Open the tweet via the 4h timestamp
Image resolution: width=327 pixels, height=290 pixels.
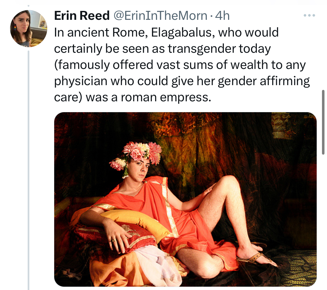tap(222, 16)
